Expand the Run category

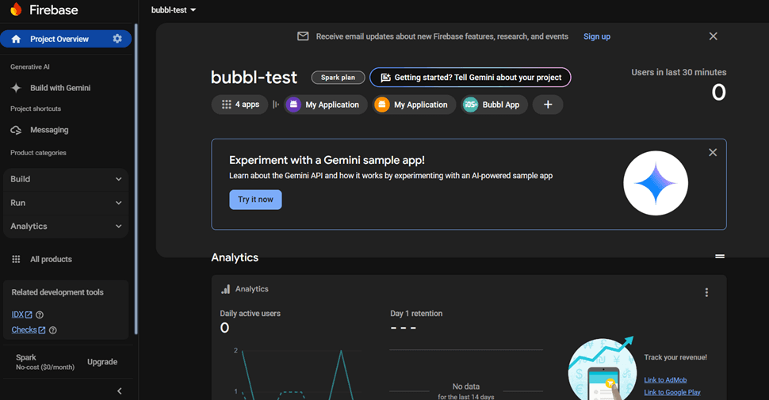click(x=66, y=203)
